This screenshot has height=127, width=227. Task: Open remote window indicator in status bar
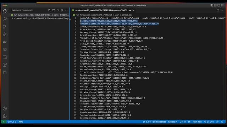click(x=4, y=122)
